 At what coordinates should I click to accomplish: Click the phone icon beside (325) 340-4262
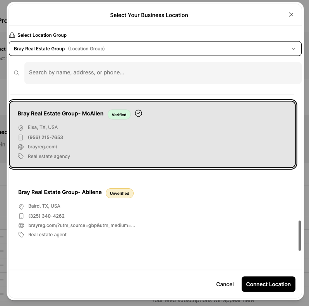pos(21,216)
